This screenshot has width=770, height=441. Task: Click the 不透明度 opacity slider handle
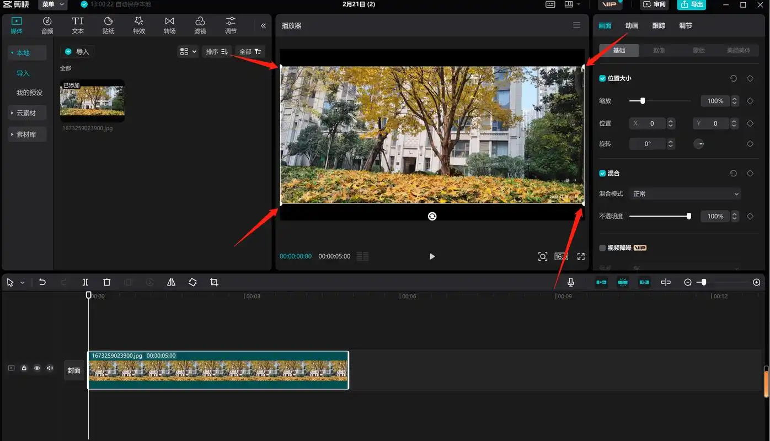[x=688, y=216]
